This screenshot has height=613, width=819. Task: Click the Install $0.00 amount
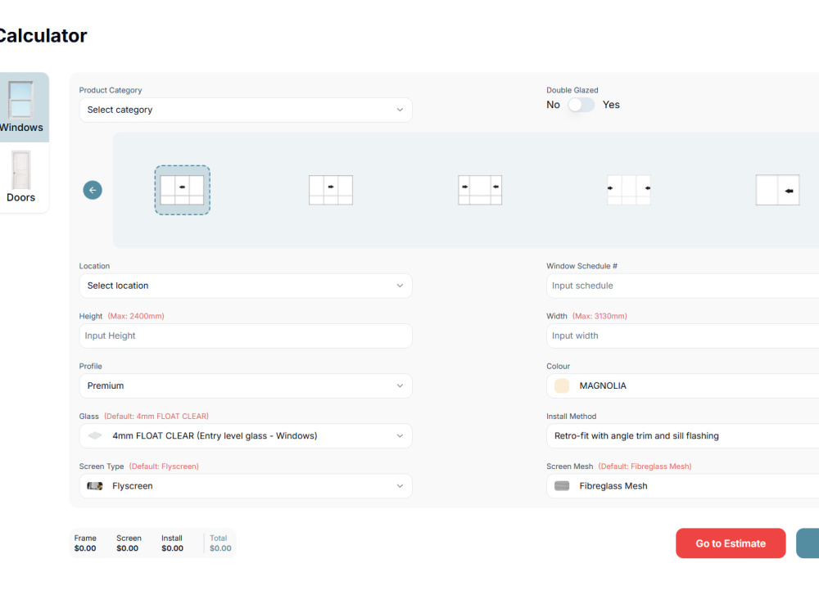click(x=172, y=548)
